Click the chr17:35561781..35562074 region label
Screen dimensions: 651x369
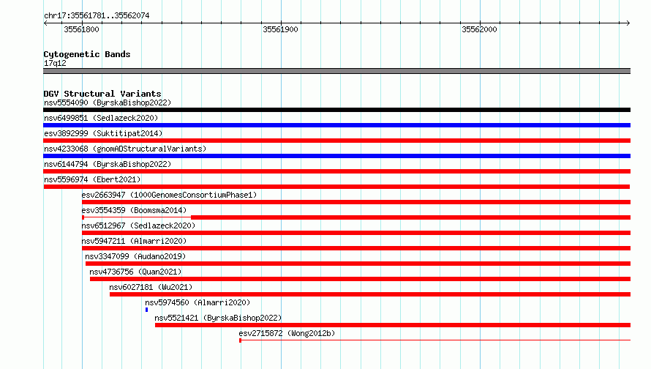pos(97,15)
